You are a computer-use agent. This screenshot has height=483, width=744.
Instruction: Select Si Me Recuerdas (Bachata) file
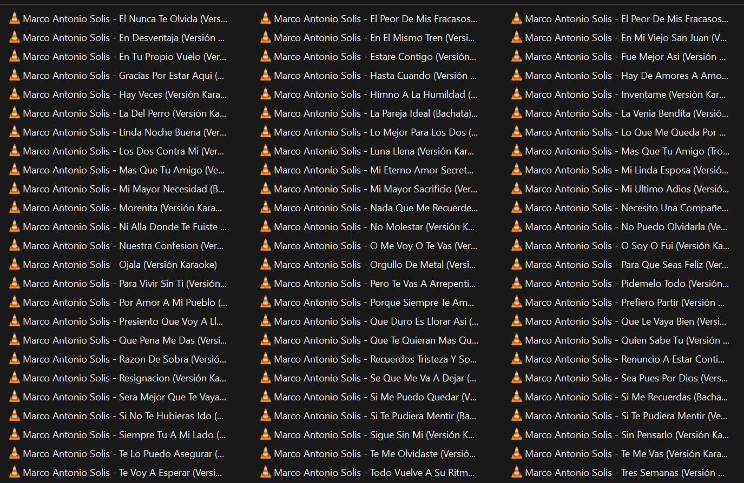[x=626, y=397]
